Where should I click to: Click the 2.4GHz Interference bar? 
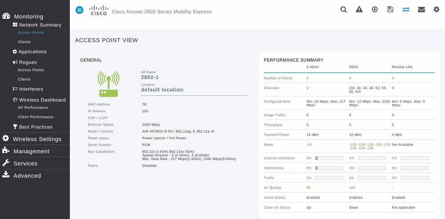point(329,168)
